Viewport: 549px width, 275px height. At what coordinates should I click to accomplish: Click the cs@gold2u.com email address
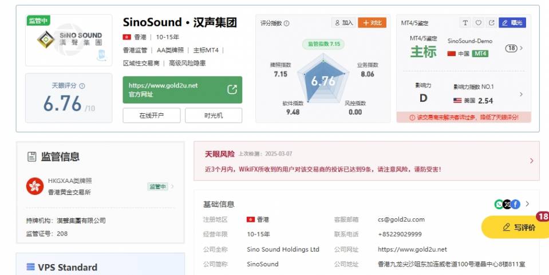point(401,220)
